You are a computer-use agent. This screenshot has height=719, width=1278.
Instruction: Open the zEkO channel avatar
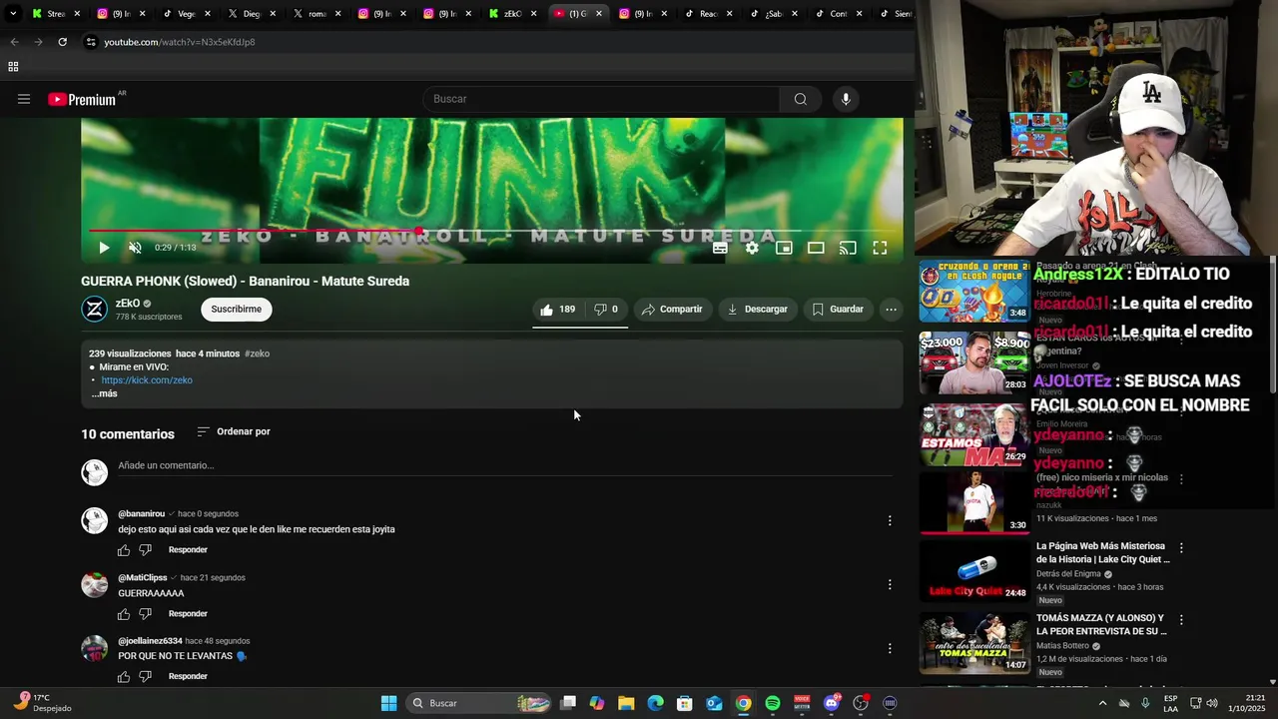click(95, 310)
